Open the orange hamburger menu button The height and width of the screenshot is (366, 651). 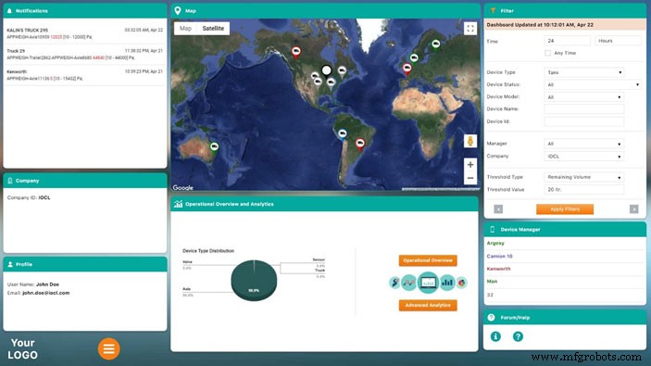coord(108,348)
